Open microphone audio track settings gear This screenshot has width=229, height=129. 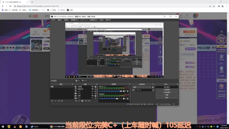(128, 91)
